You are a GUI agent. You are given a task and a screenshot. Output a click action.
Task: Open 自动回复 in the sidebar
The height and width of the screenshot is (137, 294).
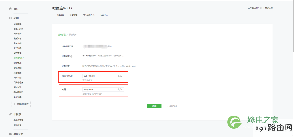tap(17, 24)
